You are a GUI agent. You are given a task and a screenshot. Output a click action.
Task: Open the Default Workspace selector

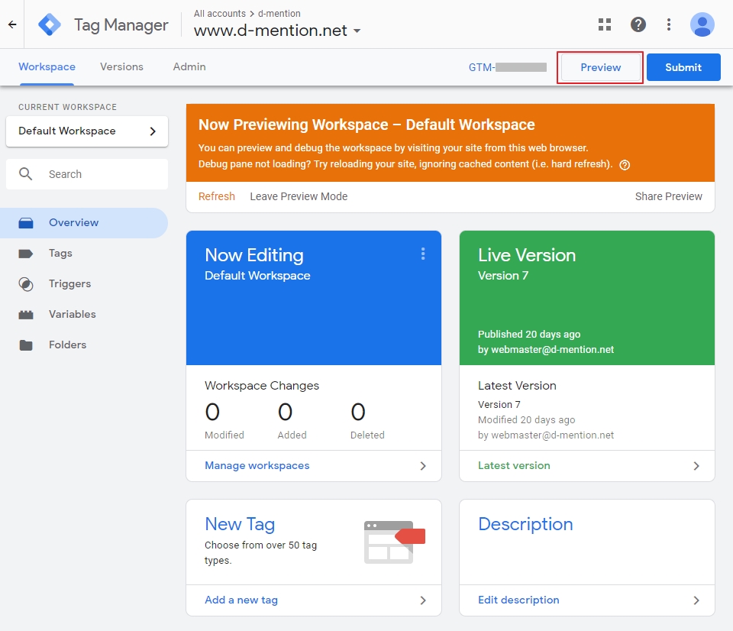87,131
